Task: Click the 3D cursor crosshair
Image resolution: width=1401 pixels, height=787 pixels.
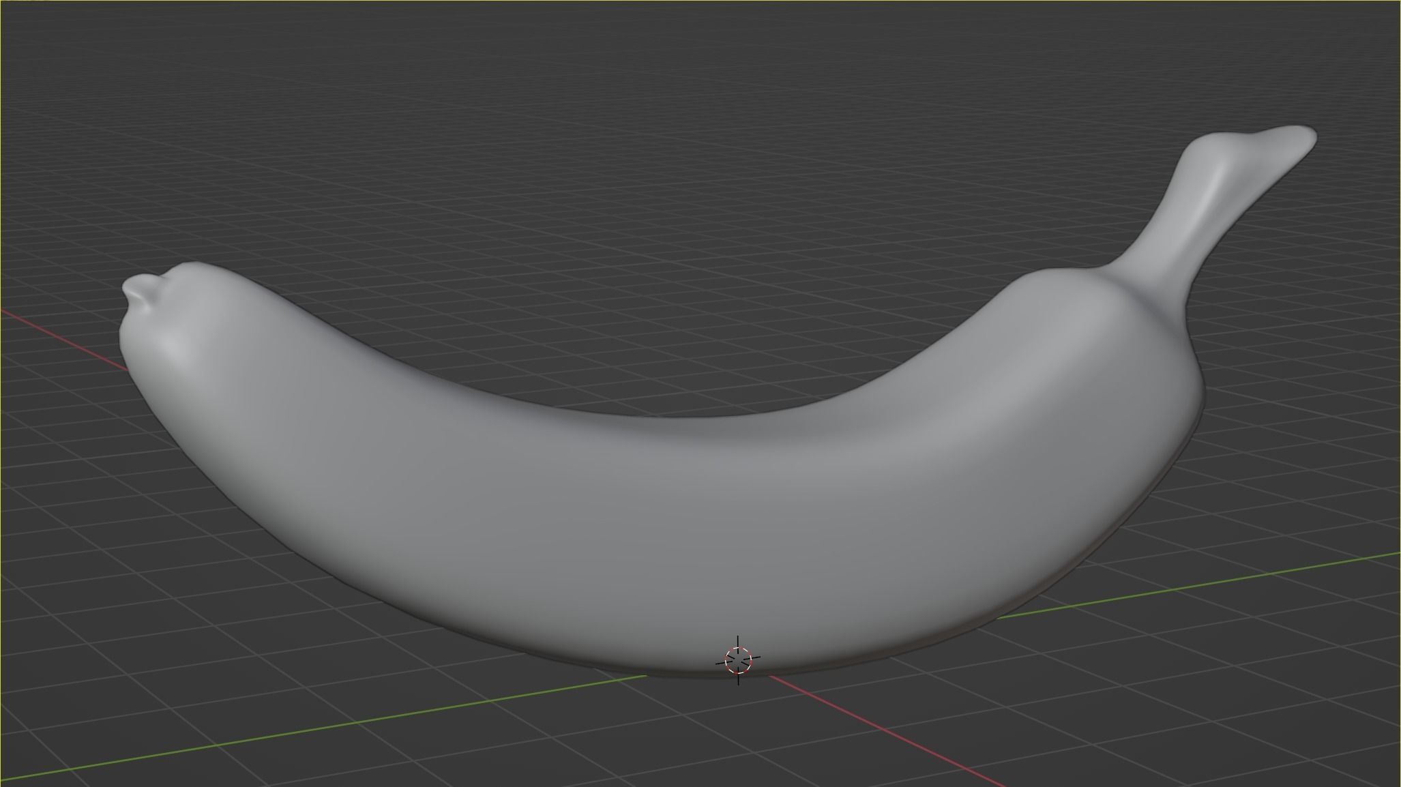Action: (x=738, y=660)
